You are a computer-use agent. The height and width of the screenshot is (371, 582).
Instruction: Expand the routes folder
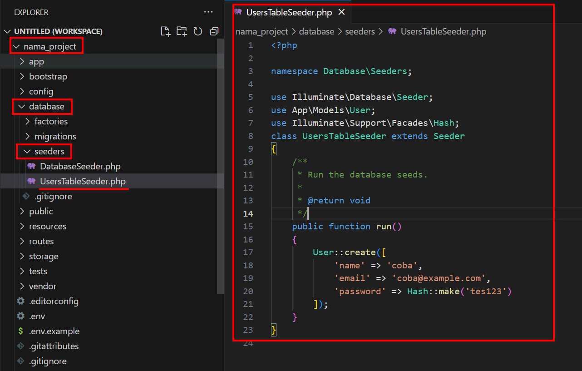coord(22,241)
